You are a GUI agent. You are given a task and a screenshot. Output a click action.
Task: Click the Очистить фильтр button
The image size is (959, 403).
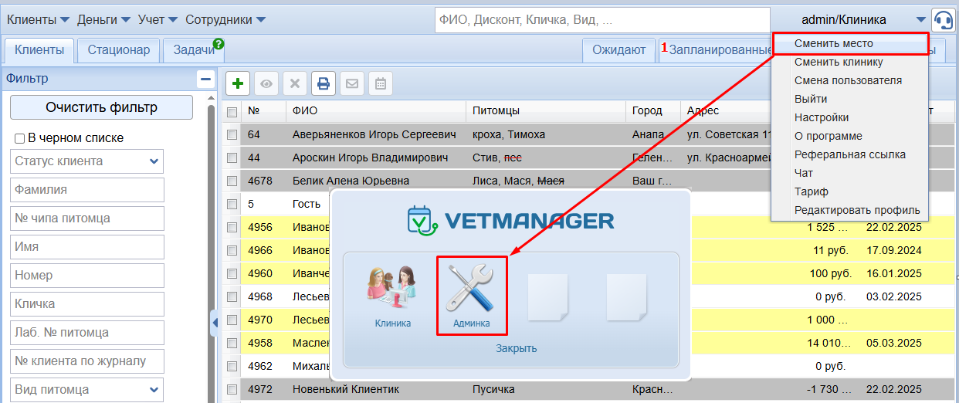coord(101,107)
